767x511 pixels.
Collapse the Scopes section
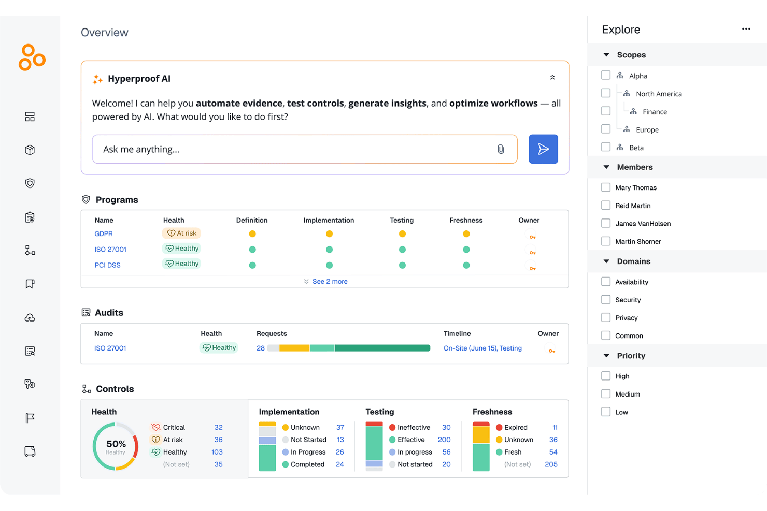point(606,54)
